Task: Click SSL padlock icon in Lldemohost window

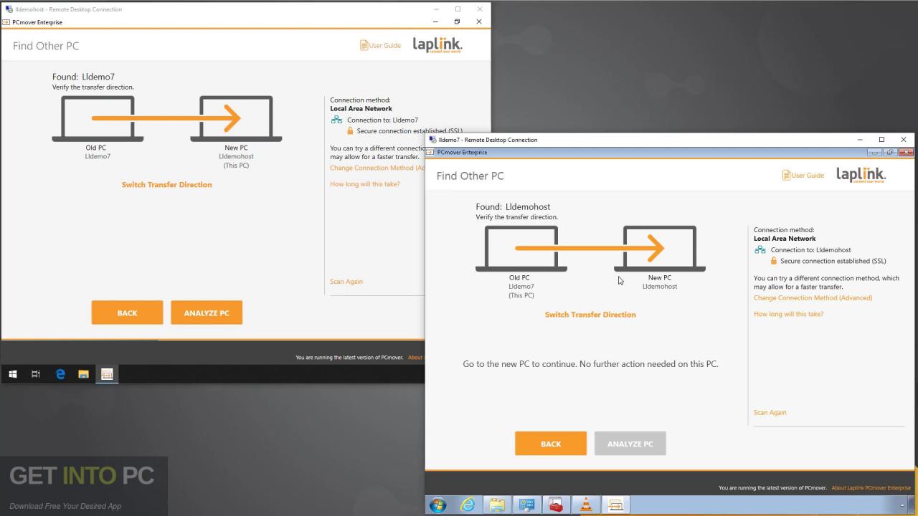Action: 350,131
